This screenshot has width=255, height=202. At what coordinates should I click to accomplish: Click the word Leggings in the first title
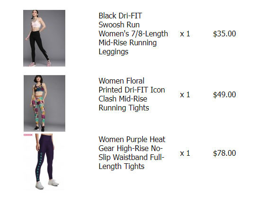click(114, 52)
